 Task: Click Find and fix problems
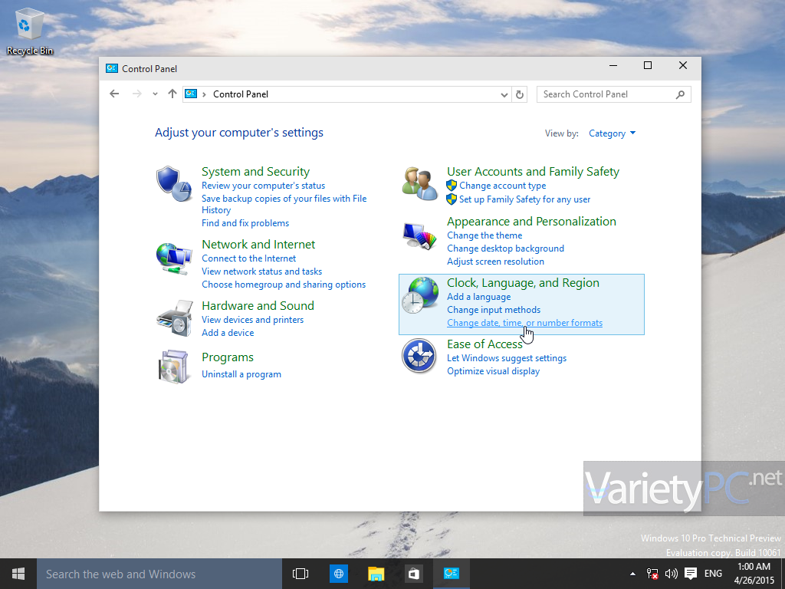click(245, 223)
